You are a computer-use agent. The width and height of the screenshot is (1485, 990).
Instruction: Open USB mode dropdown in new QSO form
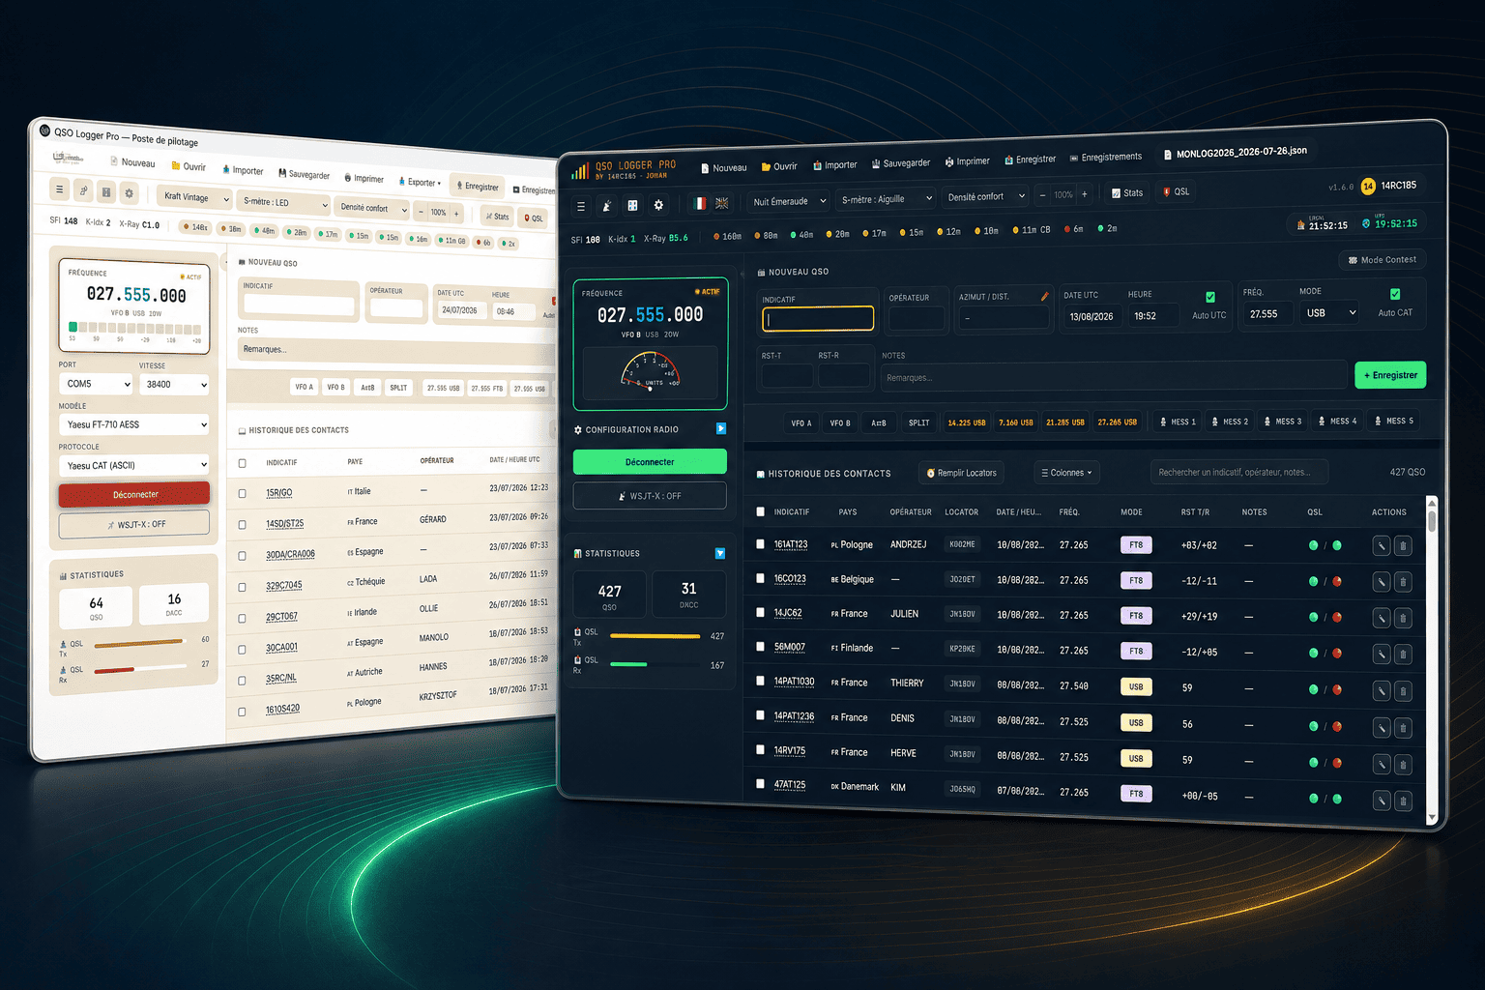[x=1330, y=312]
